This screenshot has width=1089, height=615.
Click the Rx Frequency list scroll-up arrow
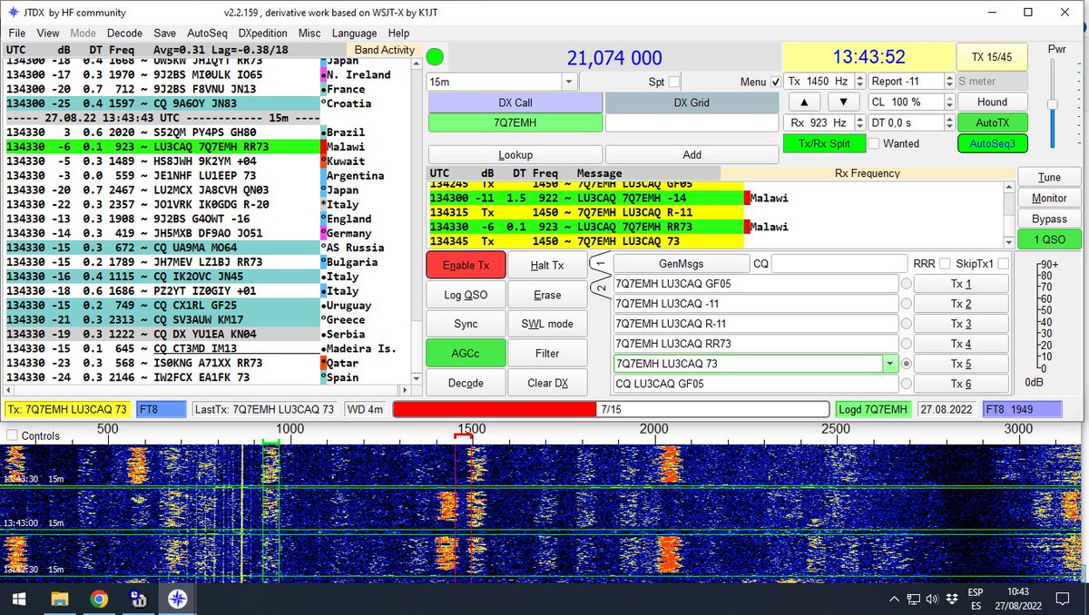[x=1006, y=188]
